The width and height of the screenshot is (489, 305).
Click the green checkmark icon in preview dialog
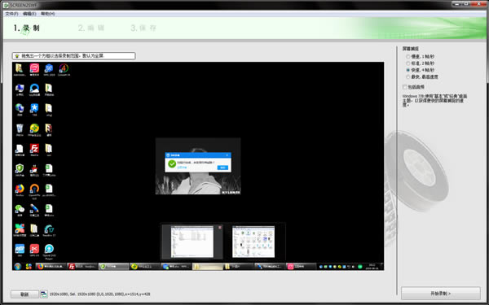click(172, 163)
